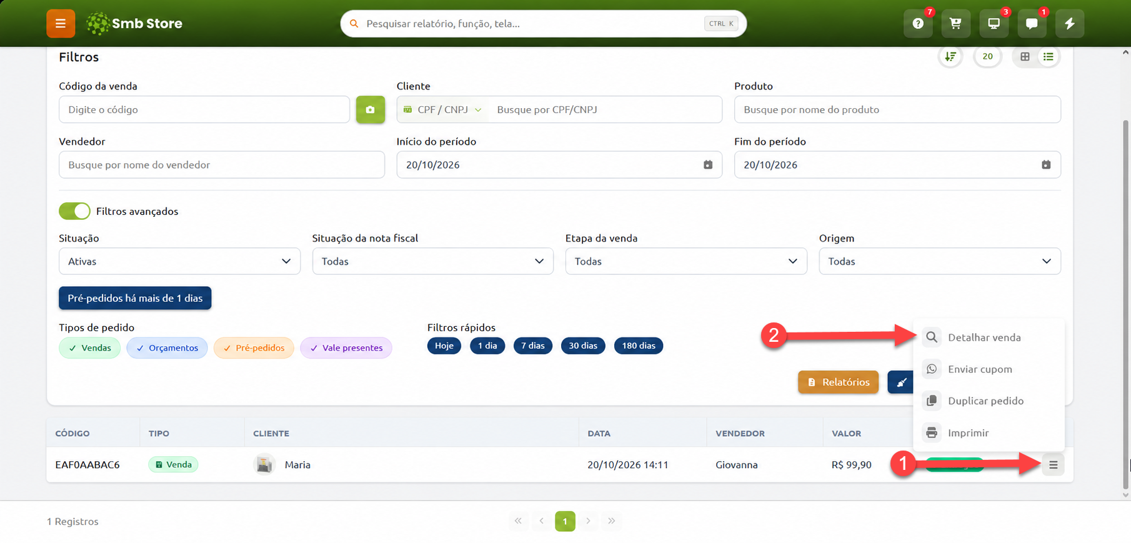Toggle the Pré-pedidos order type chip
Screen dimensions: 1131x543
254,348
